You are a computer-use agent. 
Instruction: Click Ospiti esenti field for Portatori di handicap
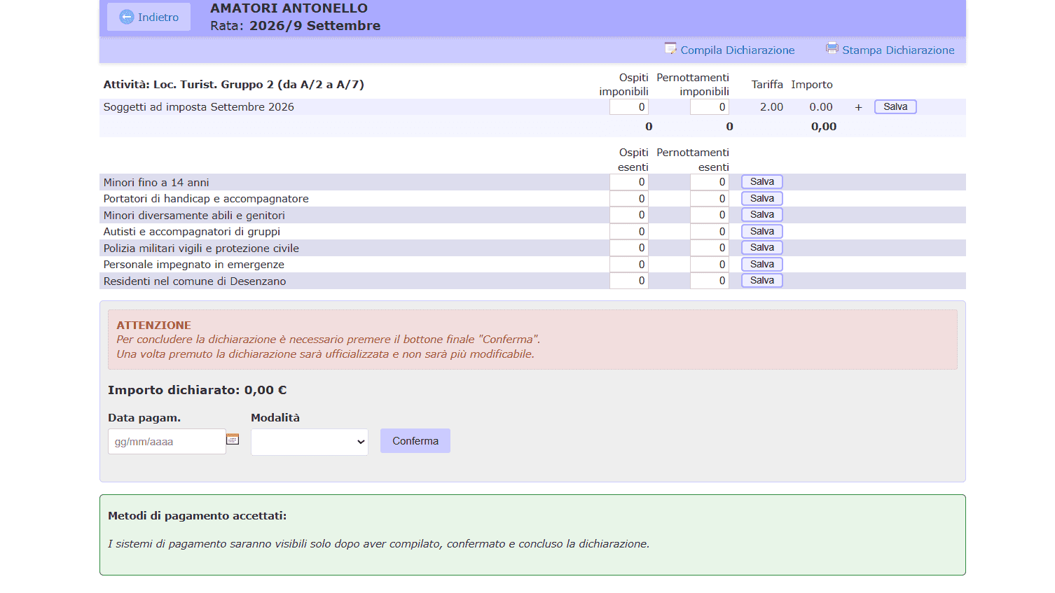point(629,199)
